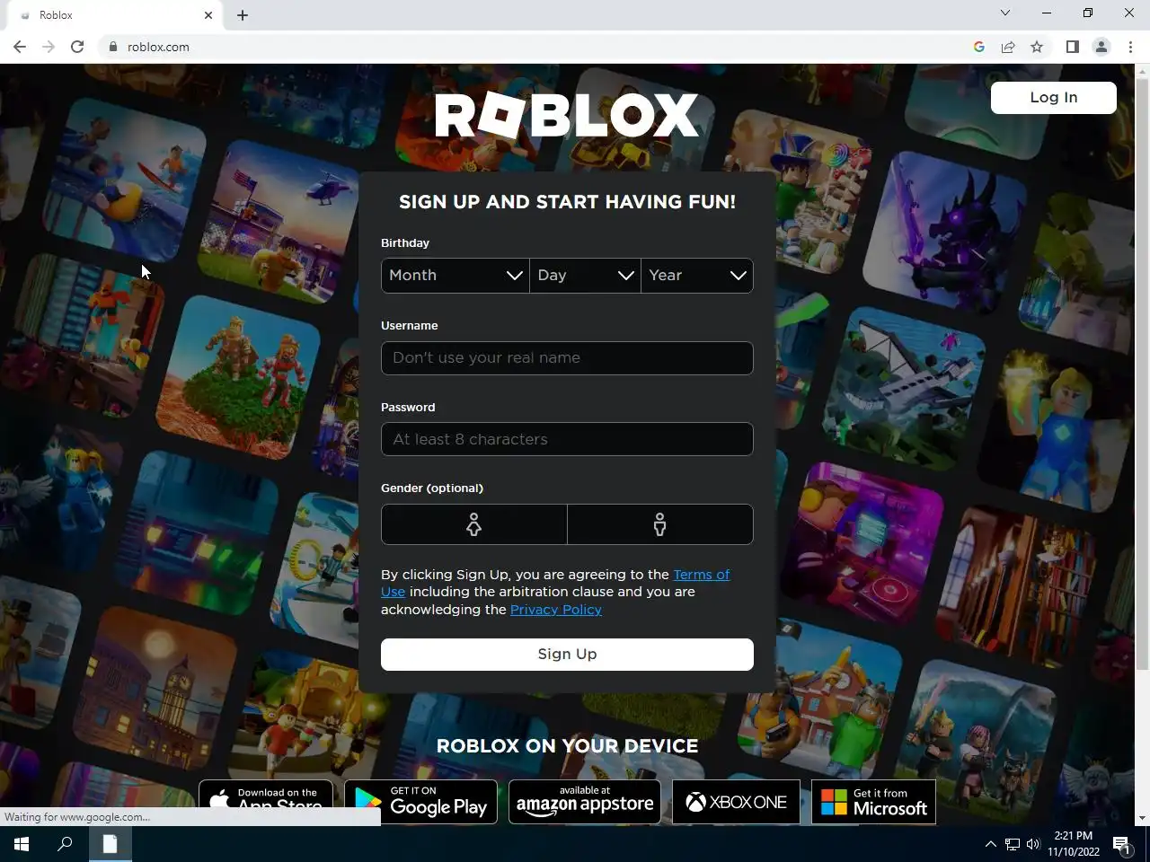Image resolution: width=1150 pixels, height=862 pixels.
Task: Click the Log In button
Action: tap(1053, 97)
